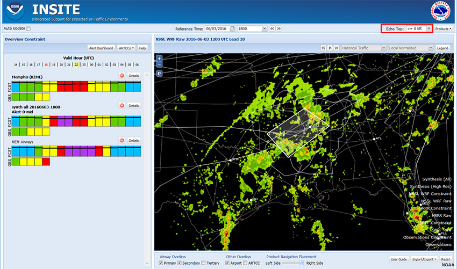
Task: Select valid hour 18 in timeline
Action: [46, 64]
